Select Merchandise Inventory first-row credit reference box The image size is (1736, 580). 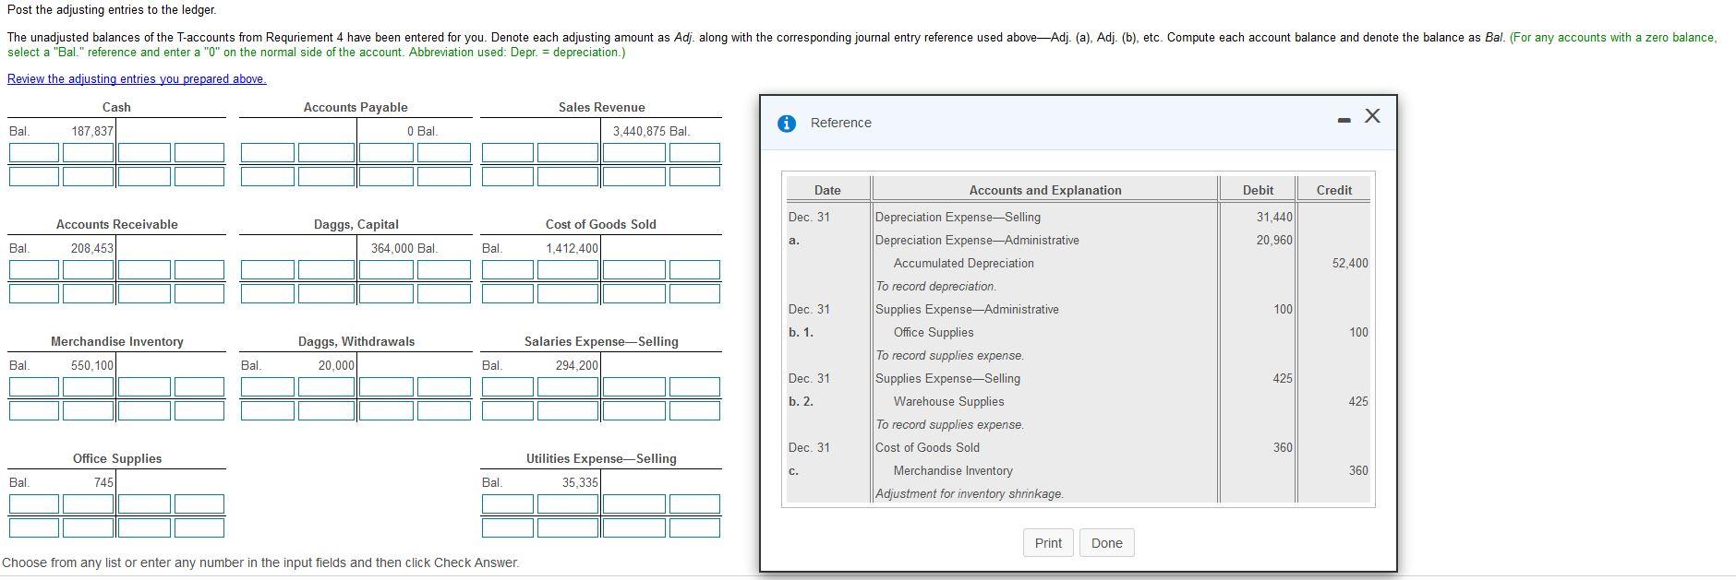click(199, 387)
